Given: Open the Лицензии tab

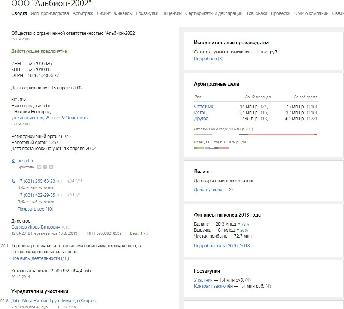Looking at the screenshot, I should click(172, 13).
